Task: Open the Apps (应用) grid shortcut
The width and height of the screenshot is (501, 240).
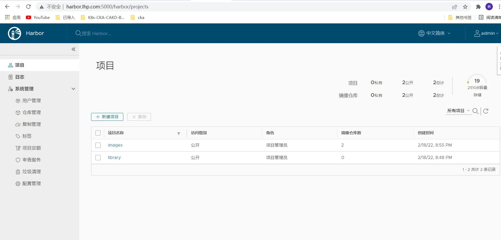Action: click(x=13, y=17)
